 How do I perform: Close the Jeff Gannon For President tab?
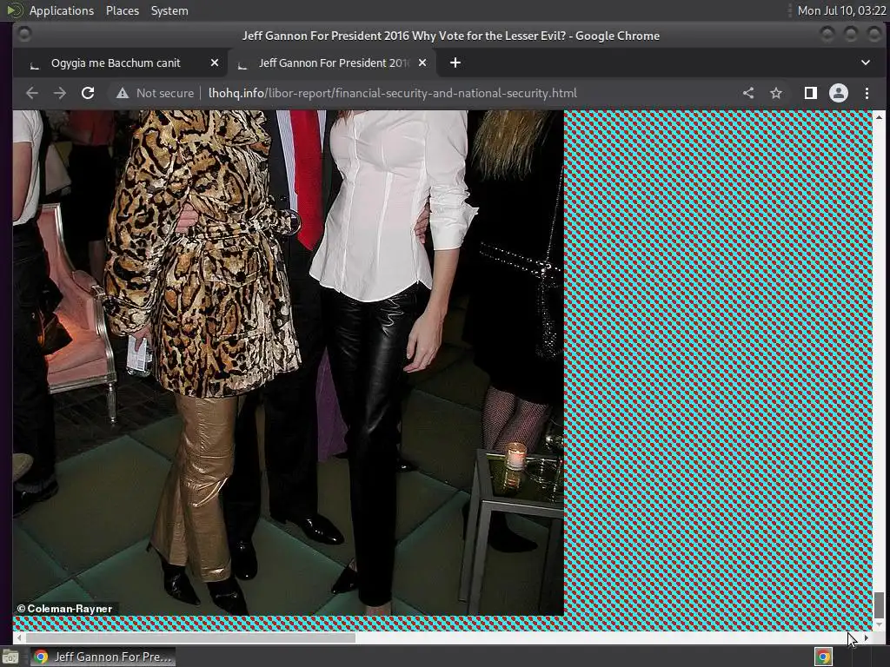[422, 63]
